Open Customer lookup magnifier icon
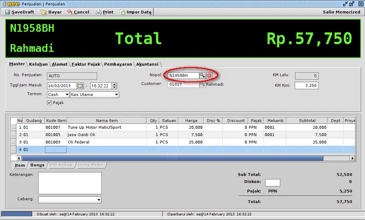The height and width of the screenshot is (220, 365). tap(202, 85)
